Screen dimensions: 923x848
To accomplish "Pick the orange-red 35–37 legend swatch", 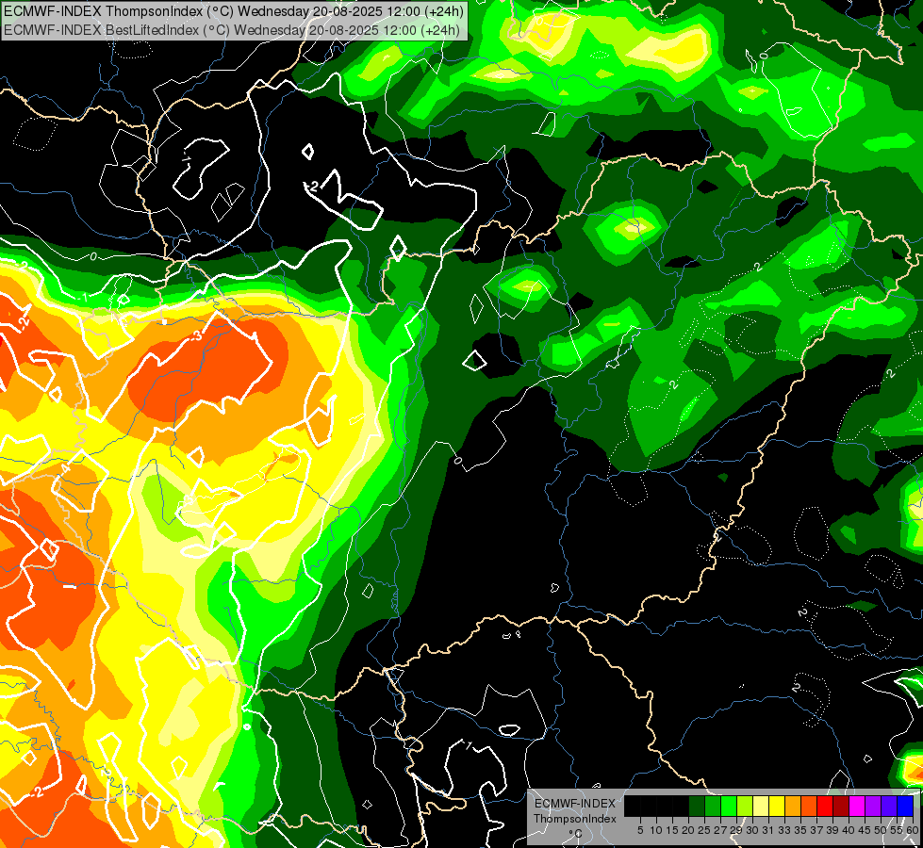I will click(809, 806).
